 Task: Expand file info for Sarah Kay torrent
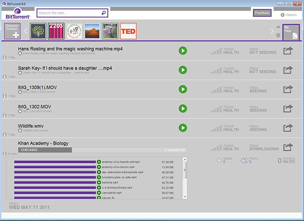coord(5,77)
